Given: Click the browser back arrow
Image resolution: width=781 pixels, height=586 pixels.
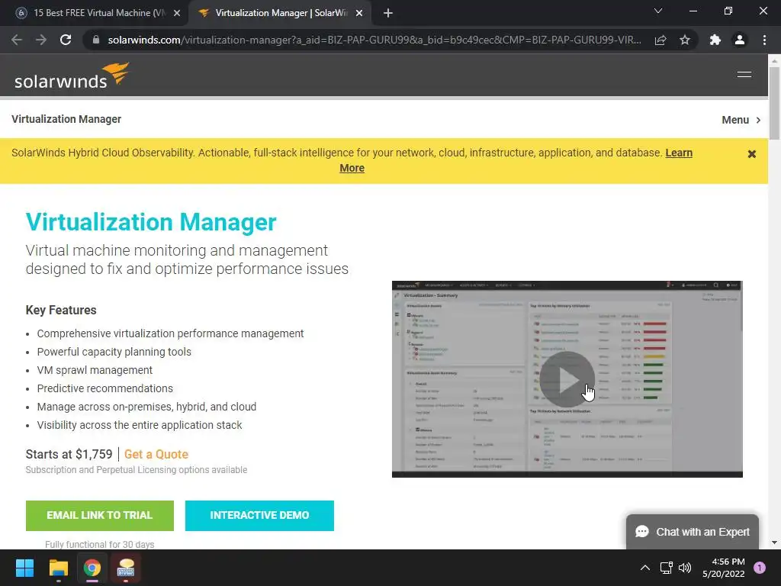Looking at the screenshot, I should (x=17, y=40).
